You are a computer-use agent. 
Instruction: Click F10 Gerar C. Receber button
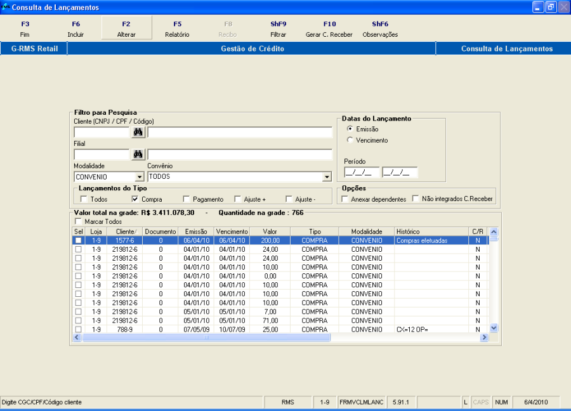pos(329,29)
